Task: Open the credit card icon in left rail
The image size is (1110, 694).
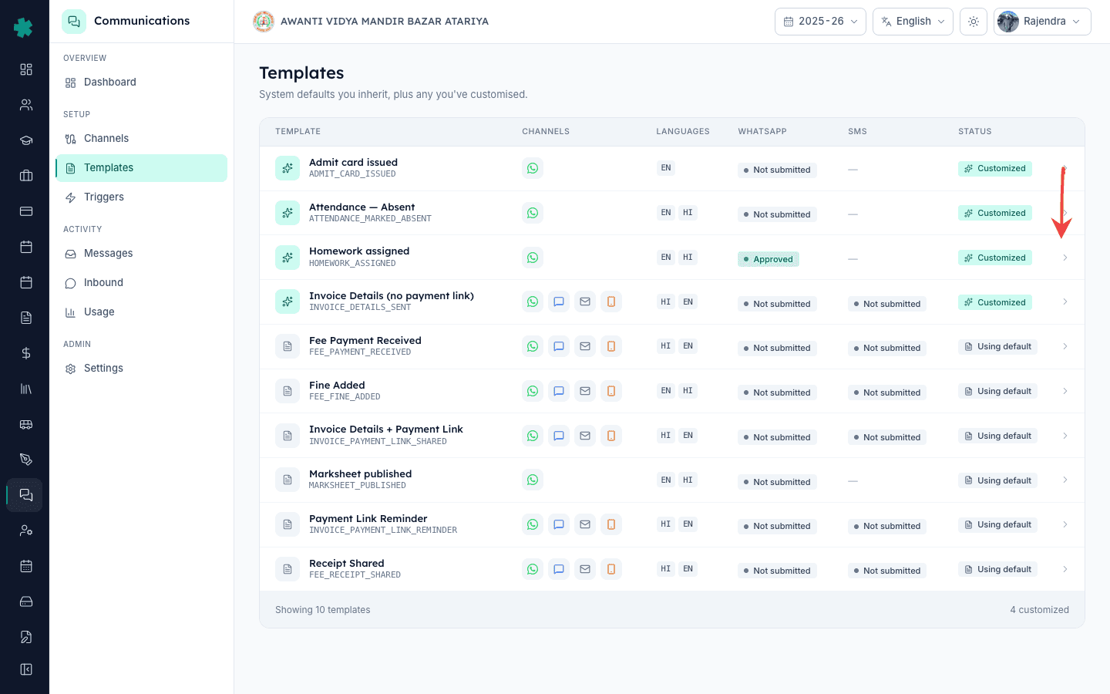Action: coord(25,211)
